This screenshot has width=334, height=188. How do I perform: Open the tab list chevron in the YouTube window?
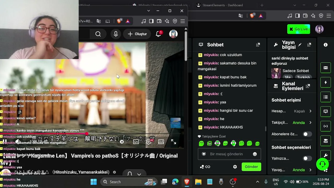click(148, 11)
